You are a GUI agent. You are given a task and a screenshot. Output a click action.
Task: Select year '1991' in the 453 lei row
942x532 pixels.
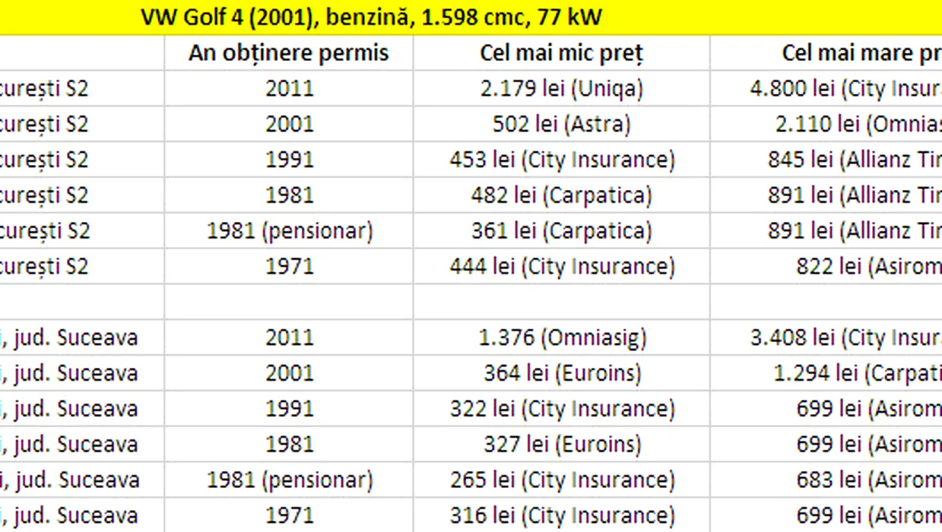pyautogui.click(x=289, y=160)
